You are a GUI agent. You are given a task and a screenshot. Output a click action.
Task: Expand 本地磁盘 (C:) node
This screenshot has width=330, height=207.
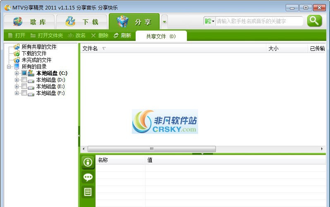coord(17,73)
